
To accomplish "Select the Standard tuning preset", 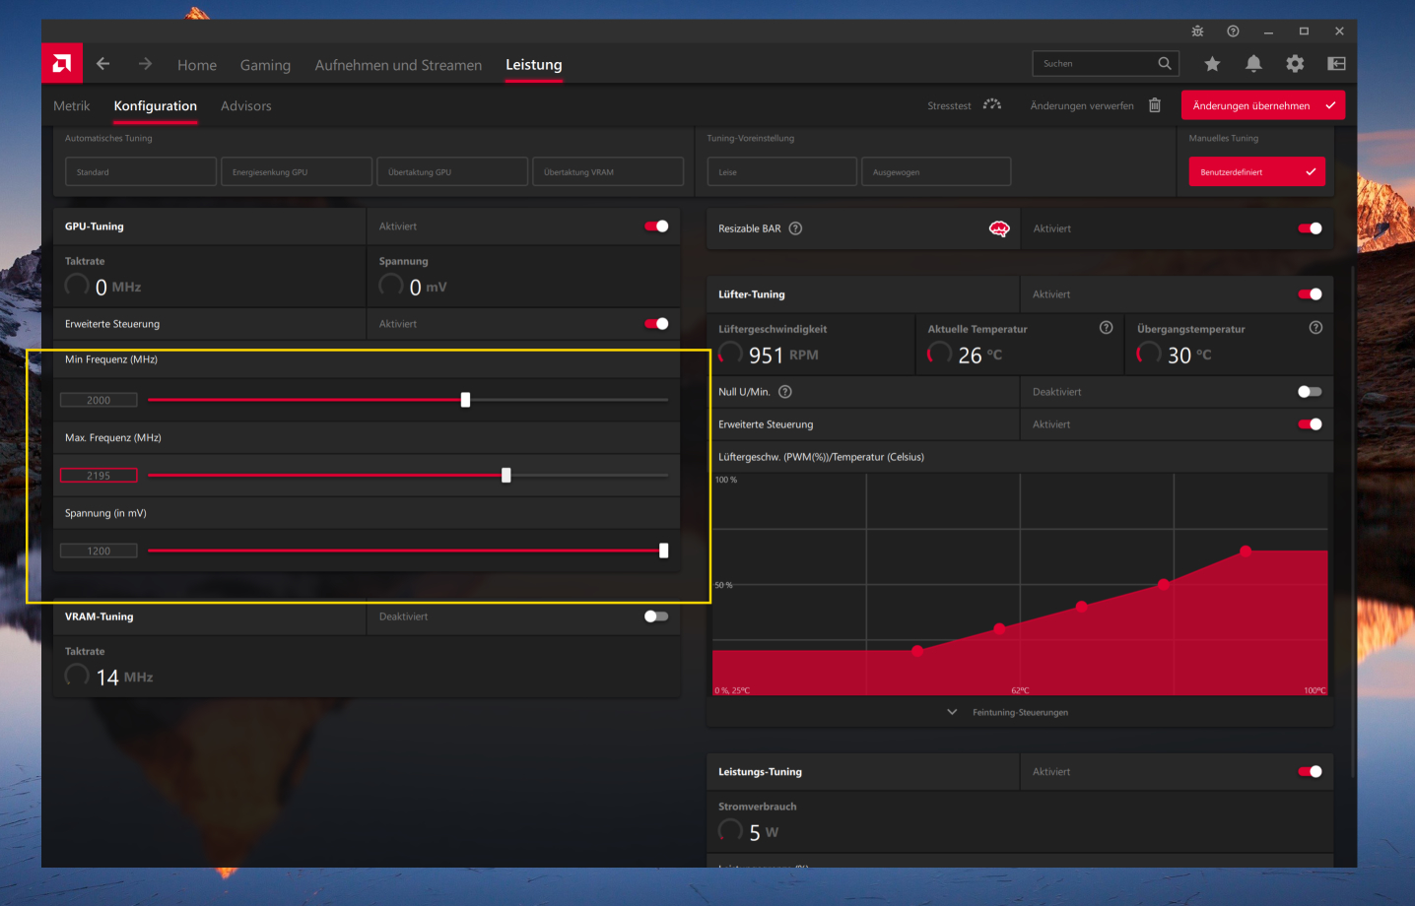I will (141, 171).
